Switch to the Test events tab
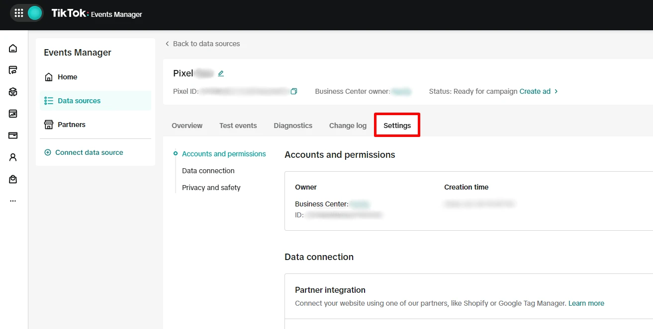This screenshot has height=329, width=653. [x=238, y=126]
